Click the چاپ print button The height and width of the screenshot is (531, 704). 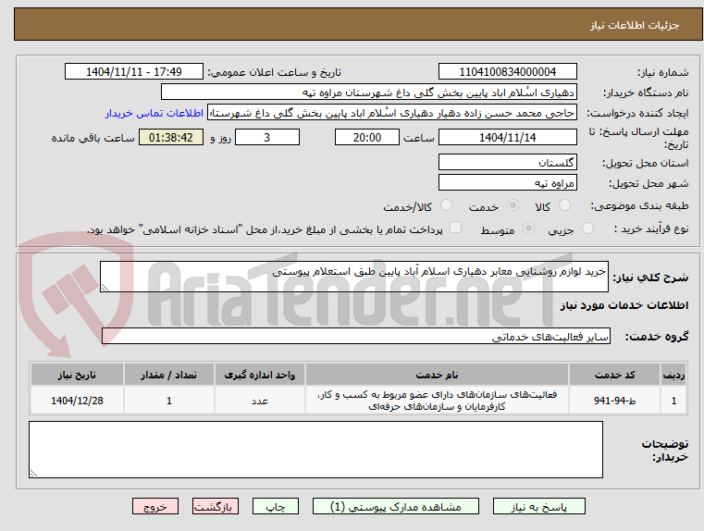click(276, 506)
